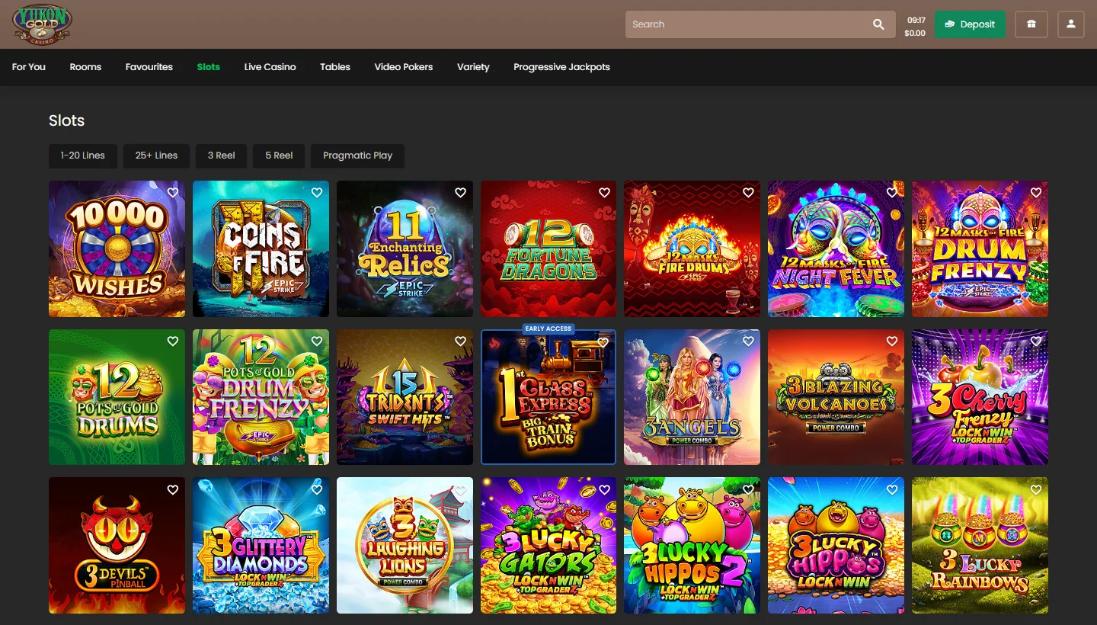
Task: Toggle heart on 3 Lucky Gators
Action: tap(604, 489)
